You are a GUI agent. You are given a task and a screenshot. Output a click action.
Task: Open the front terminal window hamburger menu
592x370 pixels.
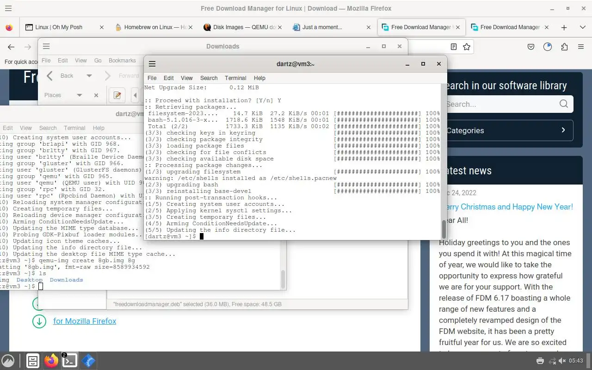152,64
